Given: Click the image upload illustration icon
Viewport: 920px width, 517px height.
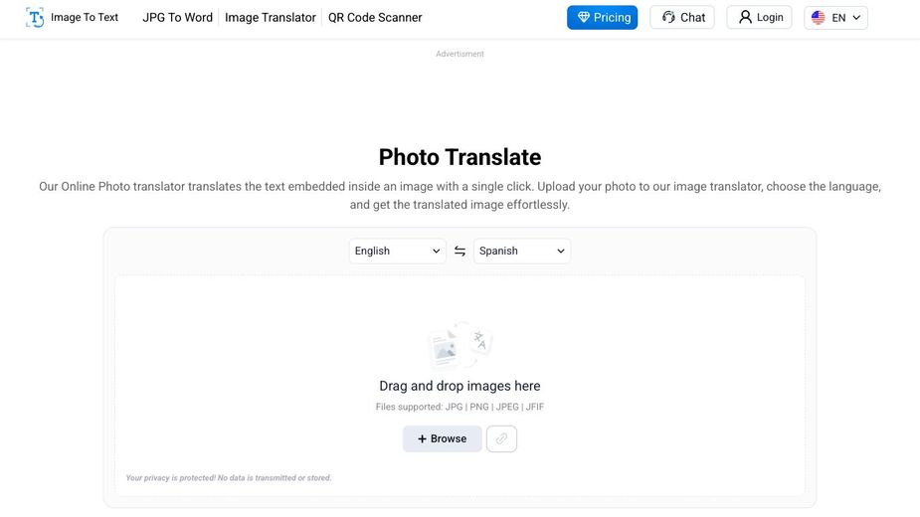Looking at the screenshot, I should point(460,347).
